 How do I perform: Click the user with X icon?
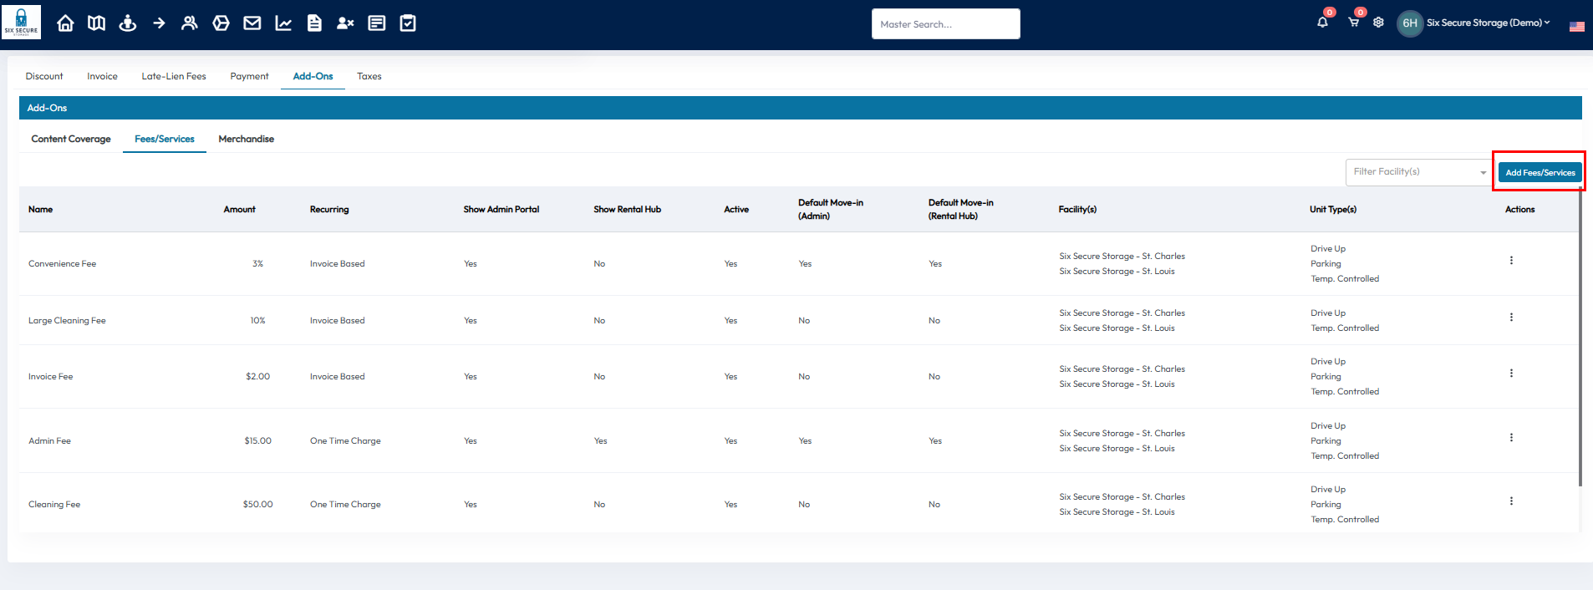coord(345,23)
